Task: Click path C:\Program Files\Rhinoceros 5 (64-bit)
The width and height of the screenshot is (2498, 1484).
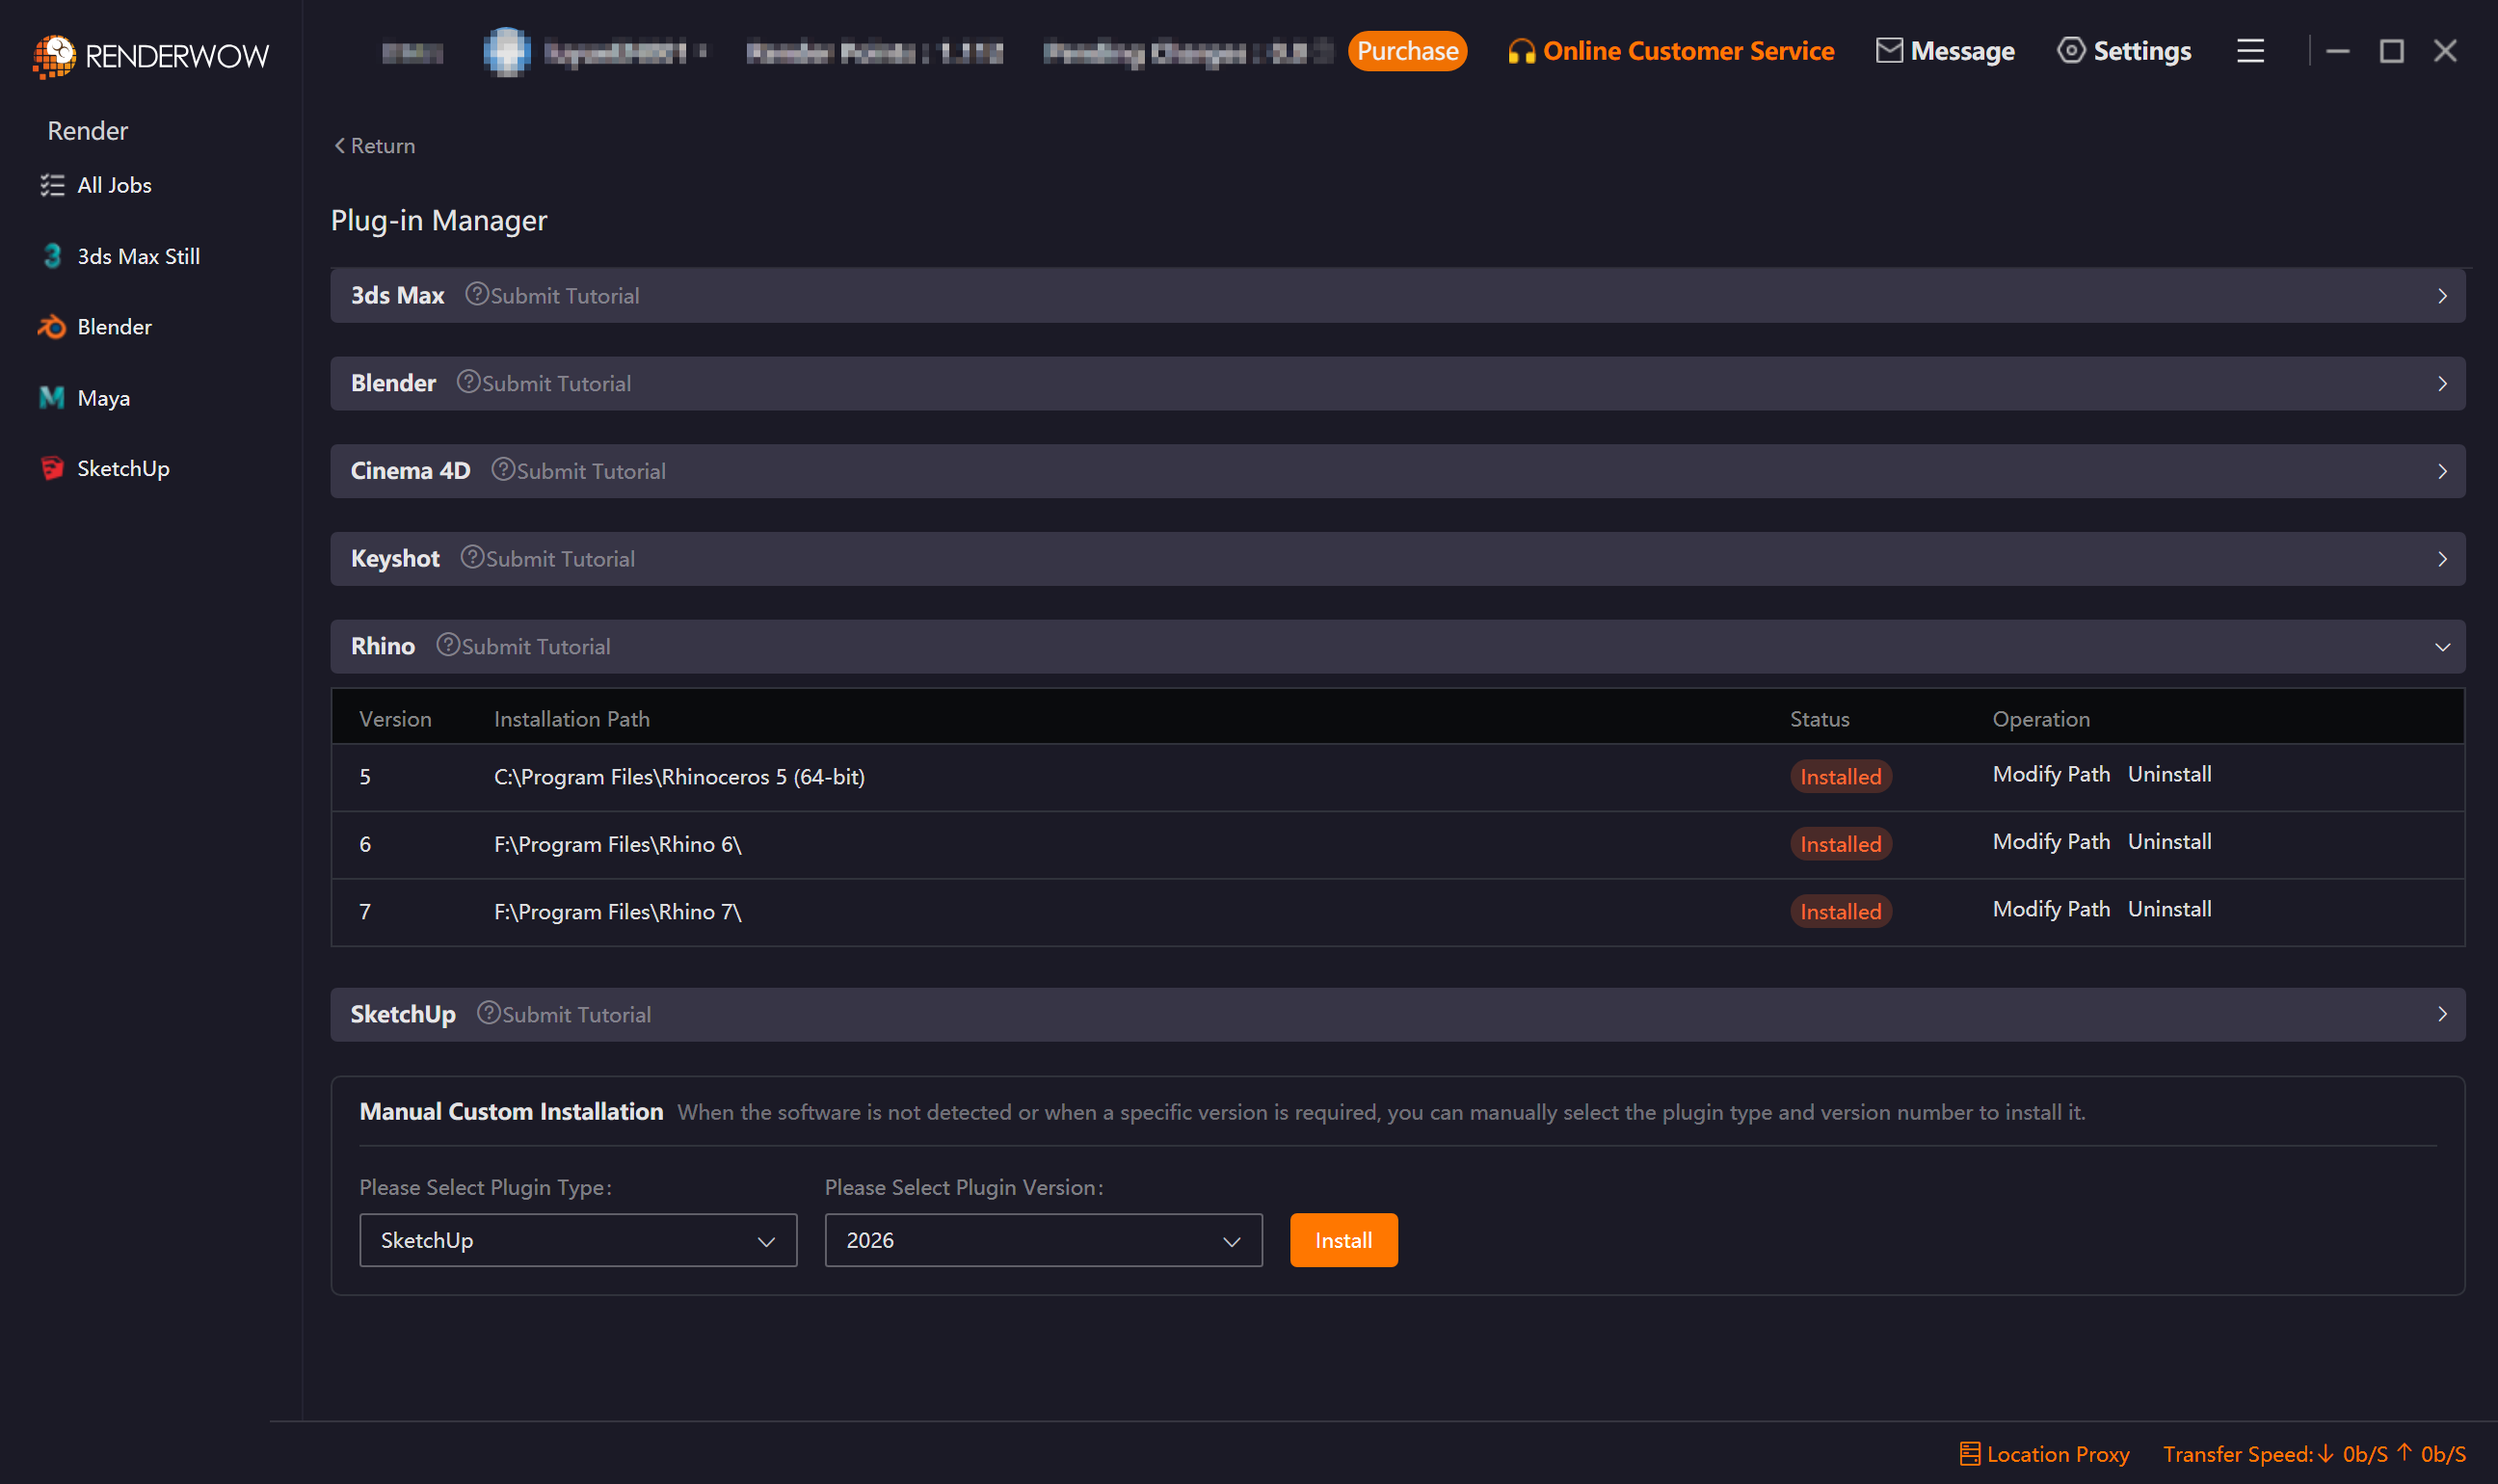Action: 679,777
